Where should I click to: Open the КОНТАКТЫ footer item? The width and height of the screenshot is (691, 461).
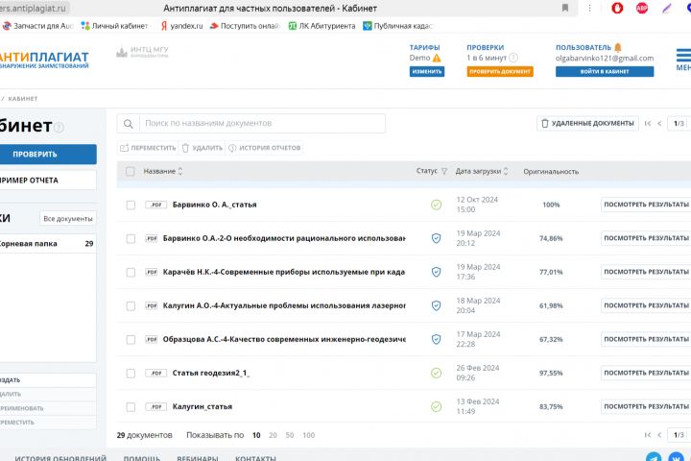(x=255, y=458)
